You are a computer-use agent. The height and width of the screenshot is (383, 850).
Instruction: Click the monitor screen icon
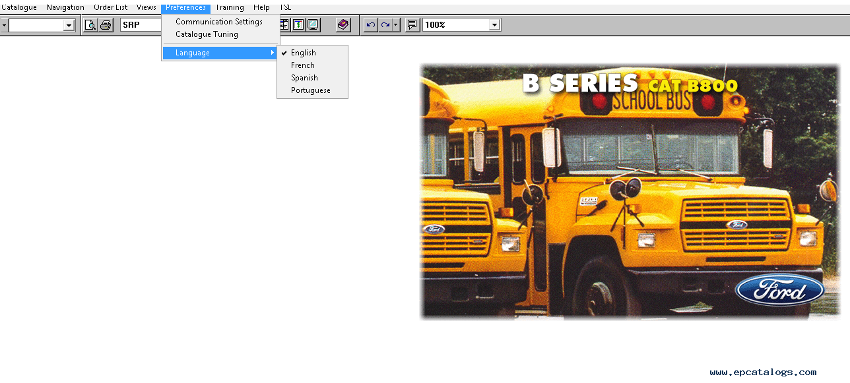[x=313, y=25]
